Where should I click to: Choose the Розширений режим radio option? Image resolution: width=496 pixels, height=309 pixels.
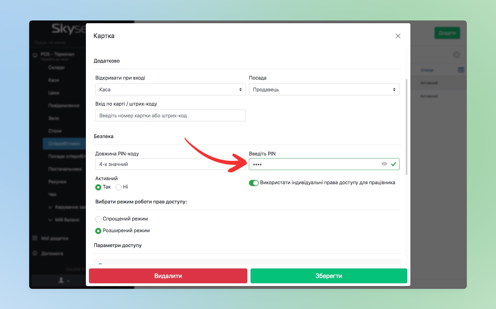click(98, 231)
